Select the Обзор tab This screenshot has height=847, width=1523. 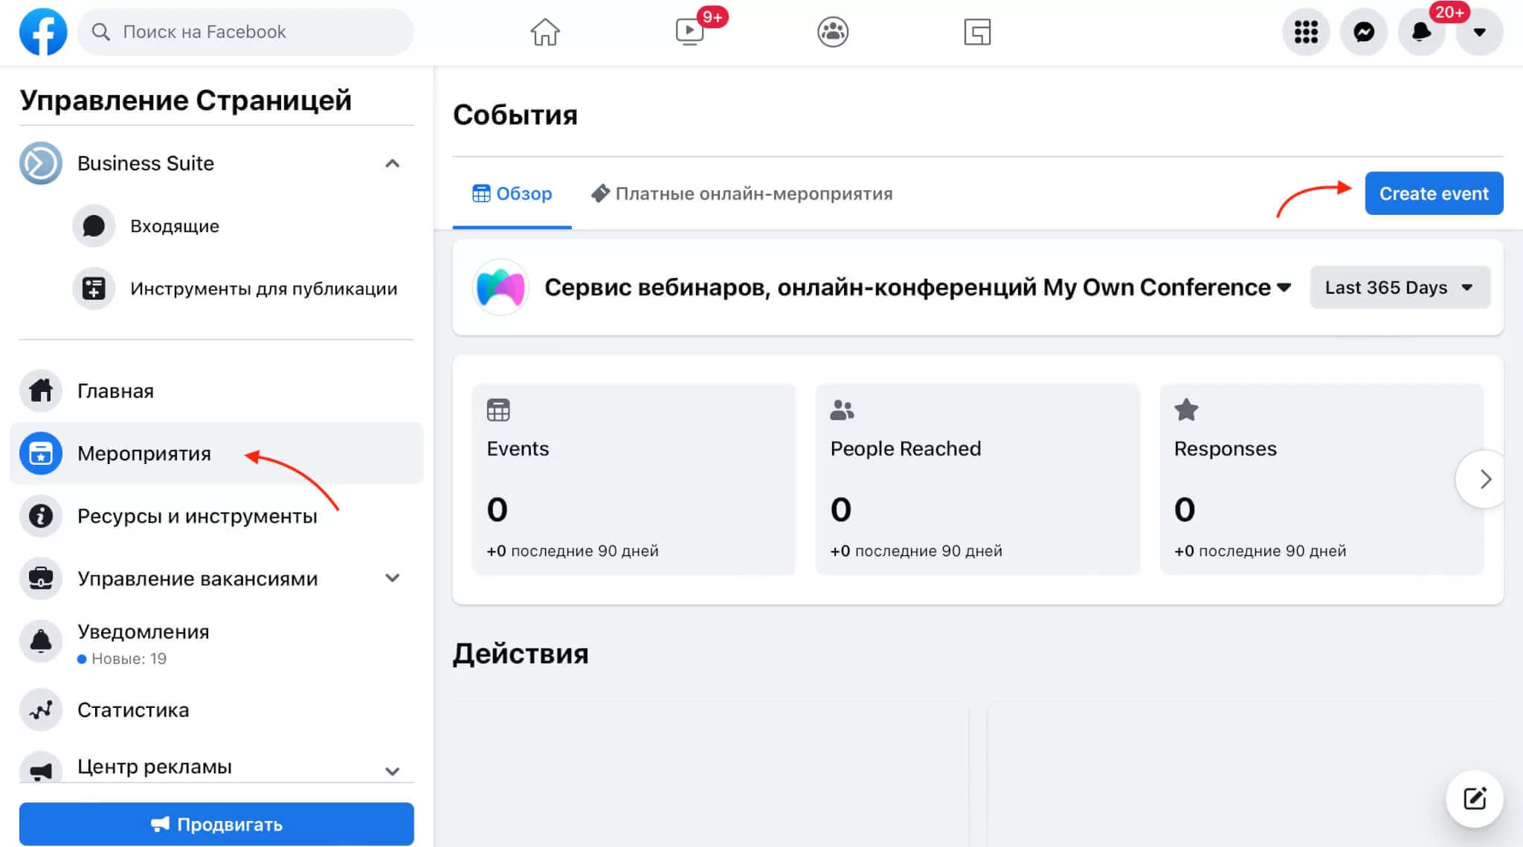click(x=512, y=193)
